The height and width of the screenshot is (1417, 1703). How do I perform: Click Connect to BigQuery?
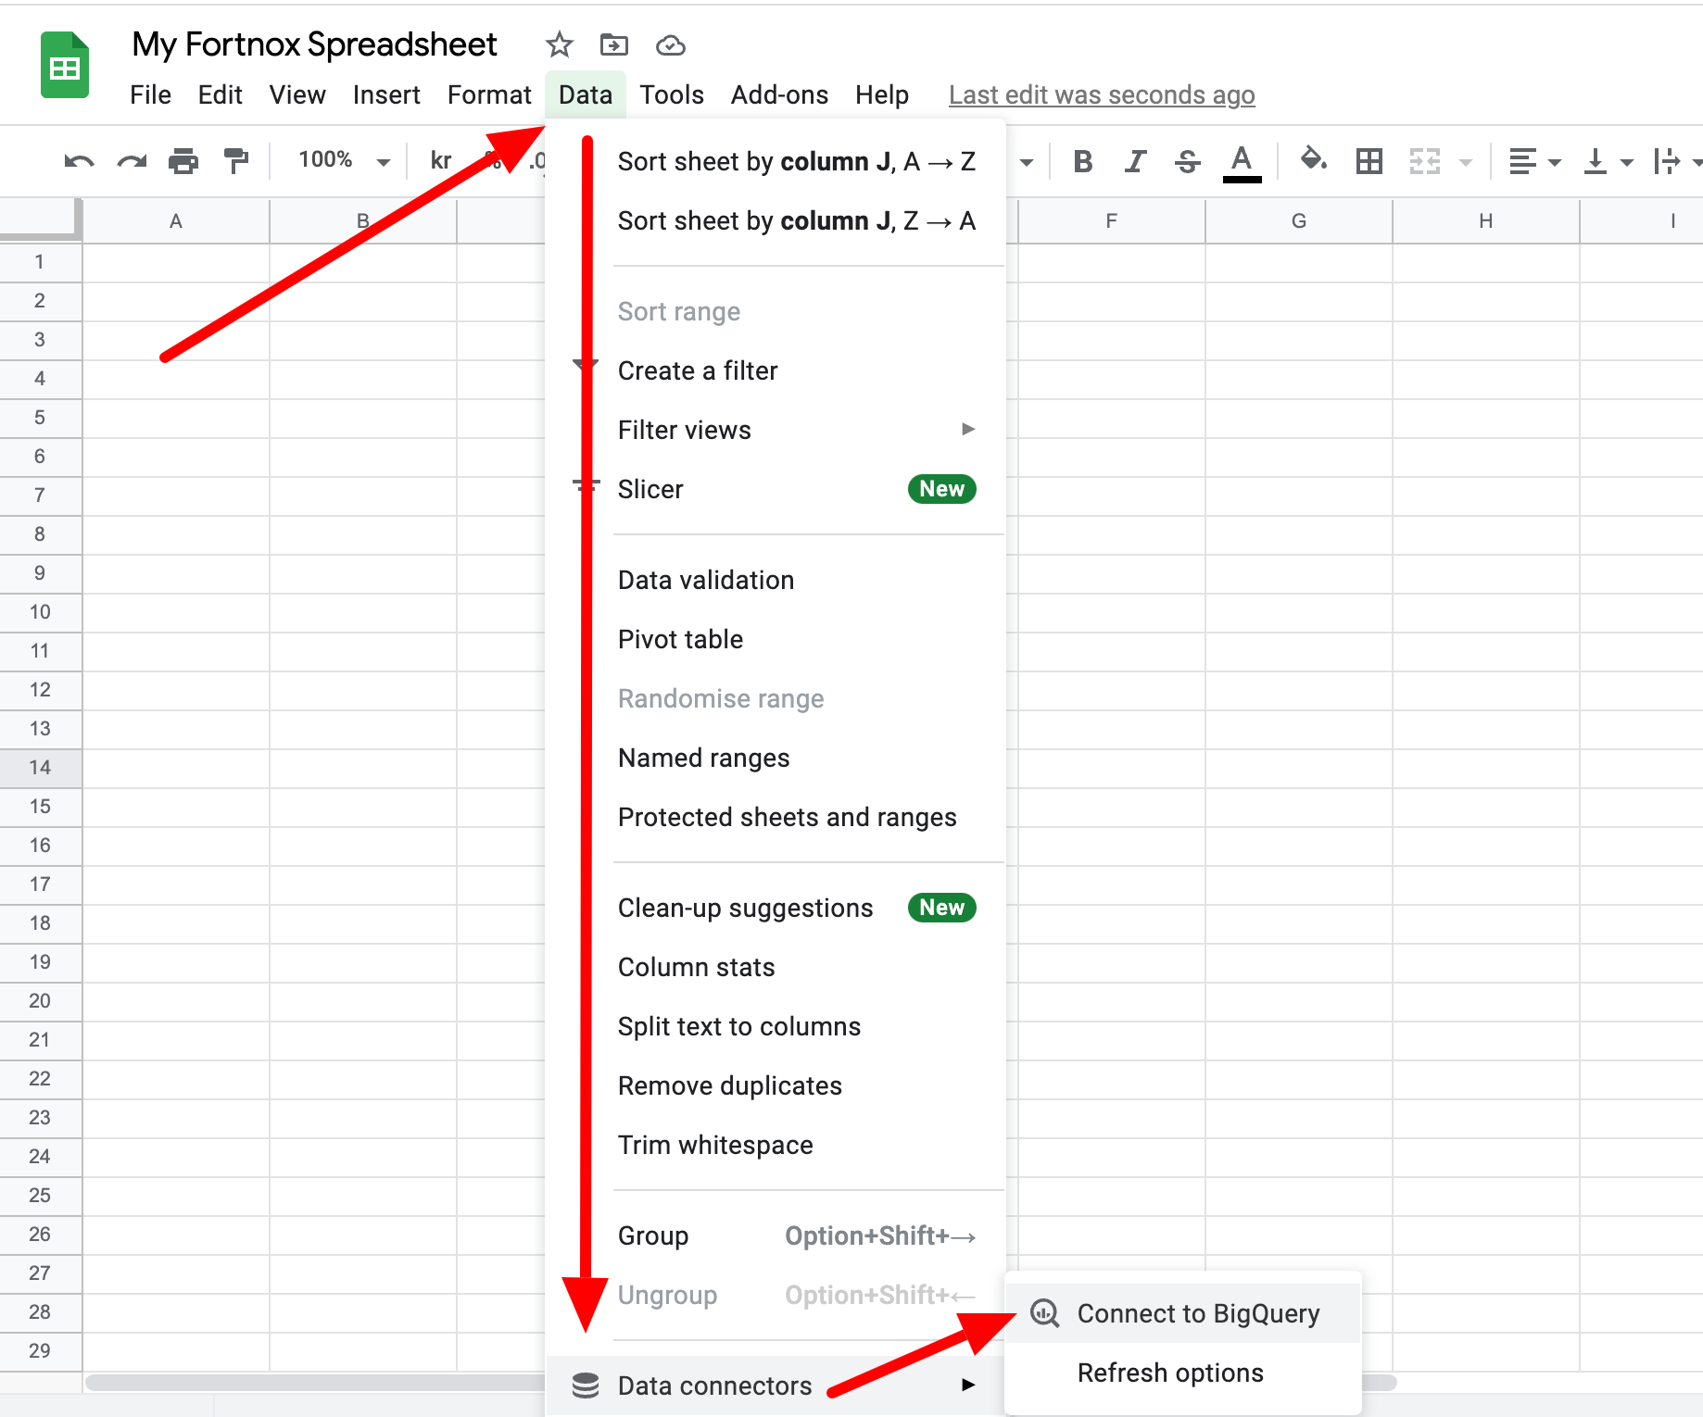(x=1197, y=1312)
